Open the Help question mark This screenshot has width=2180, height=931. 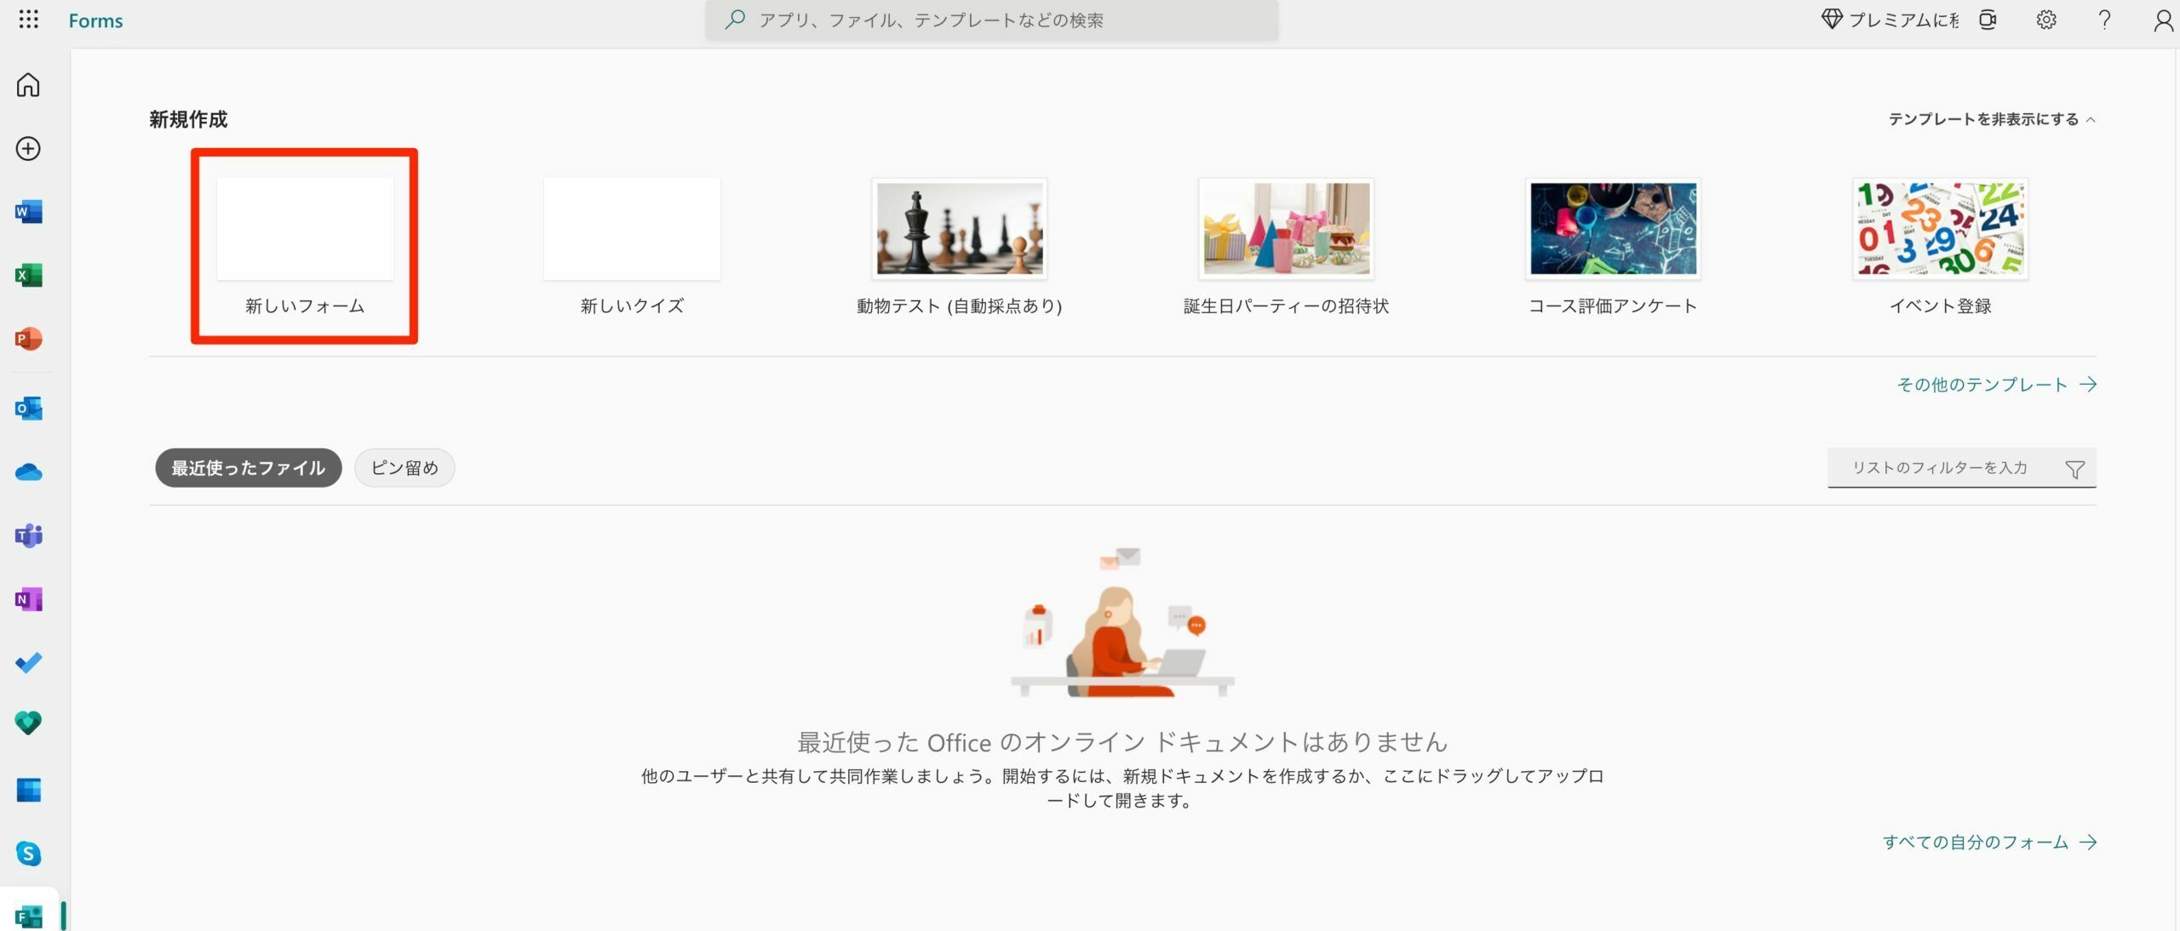pos(2103,19)
